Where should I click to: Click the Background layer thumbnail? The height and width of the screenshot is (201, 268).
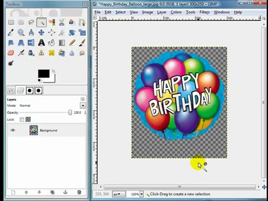(x=33, y=130)
